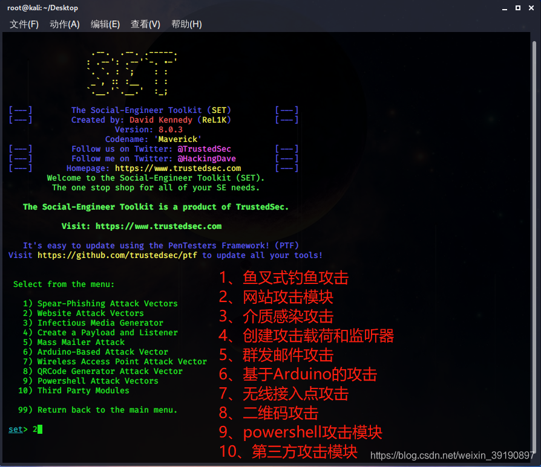This screenshot has height=467, width=541.
Task: Click 'Created by: David Kennedy (ReL1K)' line
Action: pyautogui.click(x=151, y=120)
